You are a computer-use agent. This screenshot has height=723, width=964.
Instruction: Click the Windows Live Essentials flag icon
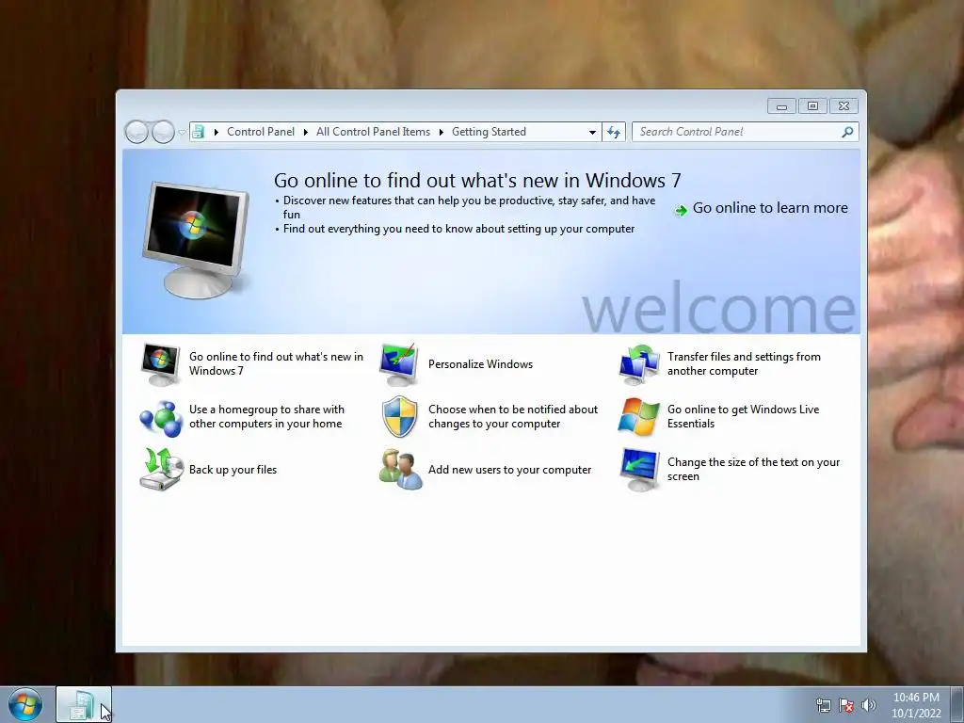pos(639,417)
